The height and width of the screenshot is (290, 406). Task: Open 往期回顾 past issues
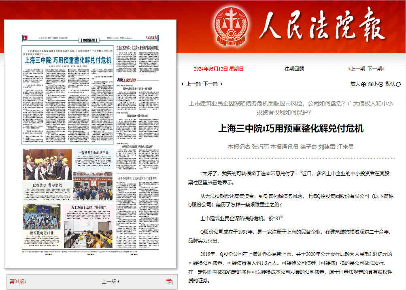pyautogui.click(x=294, y=69)
